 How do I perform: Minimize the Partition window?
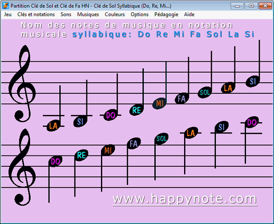click(x=237, y=6)
